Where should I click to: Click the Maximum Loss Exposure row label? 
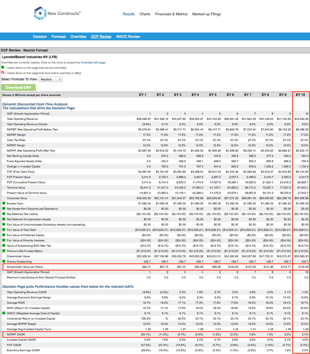pos(41,277)
